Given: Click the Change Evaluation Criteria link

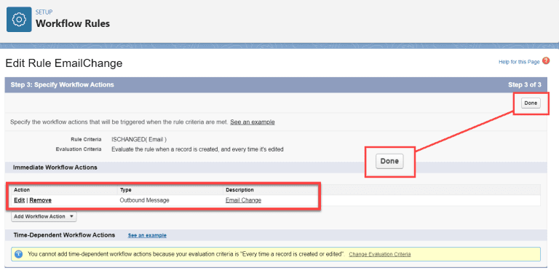Looking at the screenshot, I should (380, 254).
